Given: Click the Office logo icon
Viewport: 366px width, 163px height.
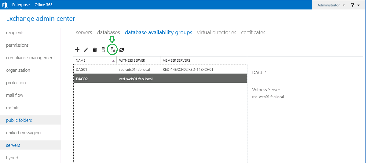Looking at the screenshot, I should tap(5, 5).
